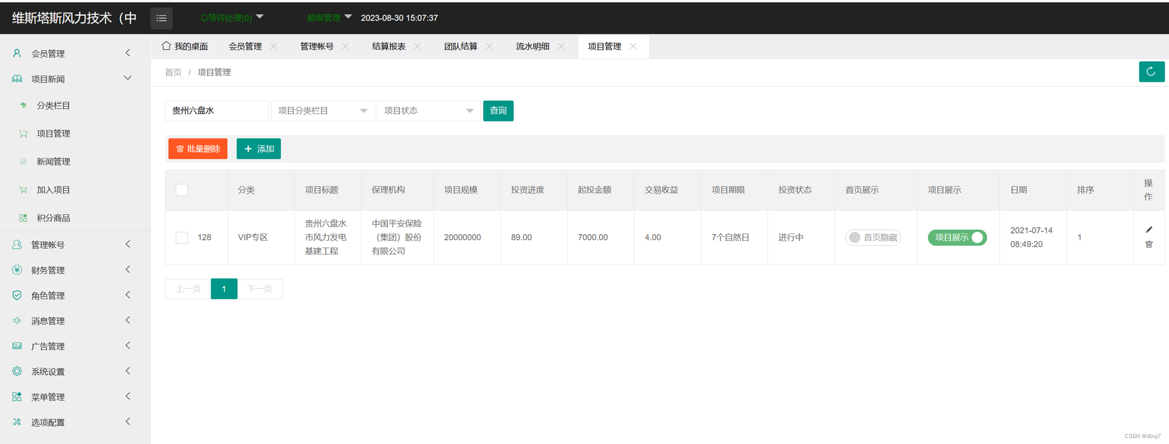Check the select-all checkbox in table header
This screenshot has height=444, width=1169.
tap(182, 190)
